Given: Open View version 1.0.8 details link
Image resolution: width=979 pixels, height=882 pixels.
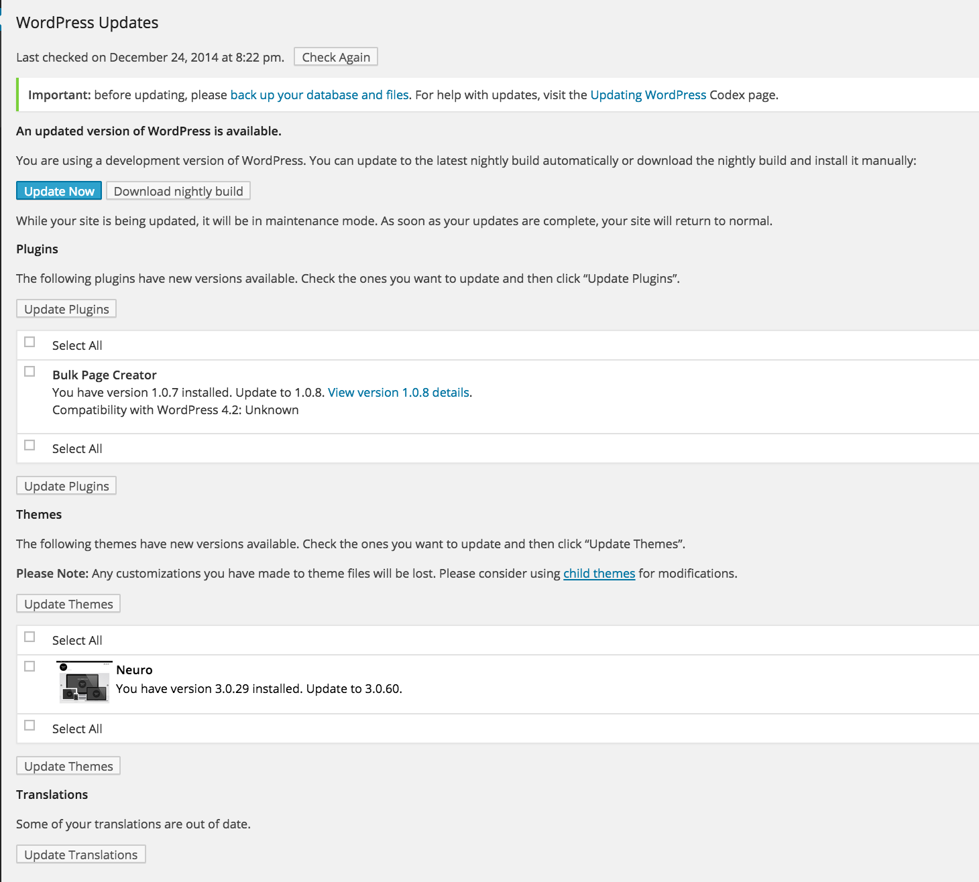Looking at the screenshot, I should coord(399,393).
